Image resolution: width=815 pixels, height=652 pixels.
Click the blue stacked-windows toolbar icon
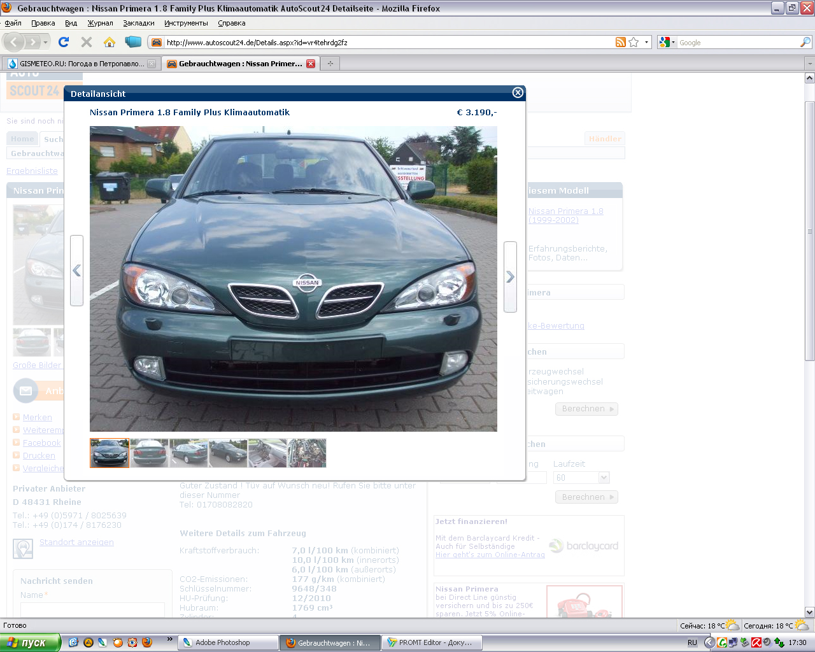coord(133,42)
